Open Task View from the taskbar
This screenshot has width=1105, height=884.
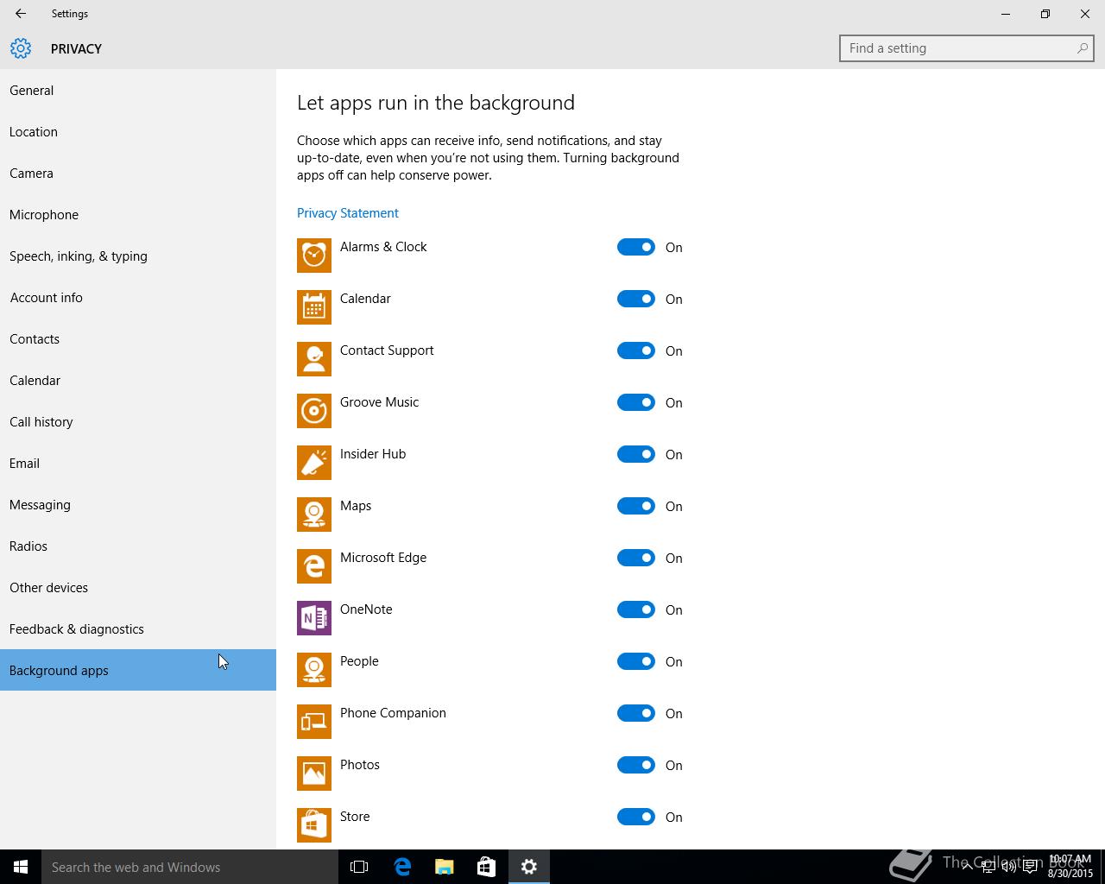[x=359, y=867]
